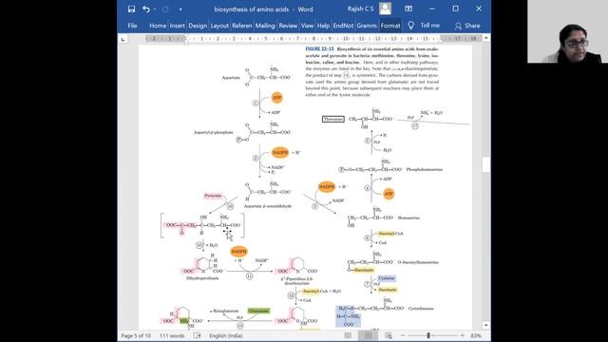Click the Homoserine label
This screenshot has width=608, height=342.
point(408,218)
